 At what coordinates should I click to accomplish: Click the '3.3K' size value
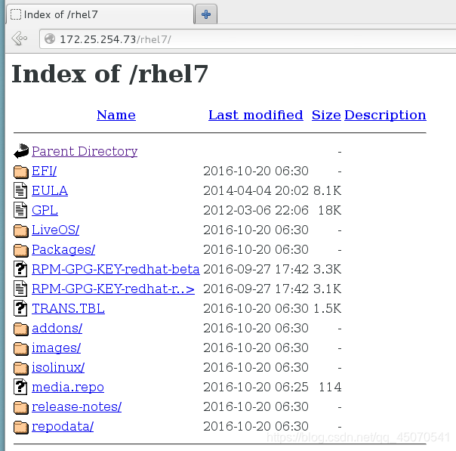[x=327, y=269]
